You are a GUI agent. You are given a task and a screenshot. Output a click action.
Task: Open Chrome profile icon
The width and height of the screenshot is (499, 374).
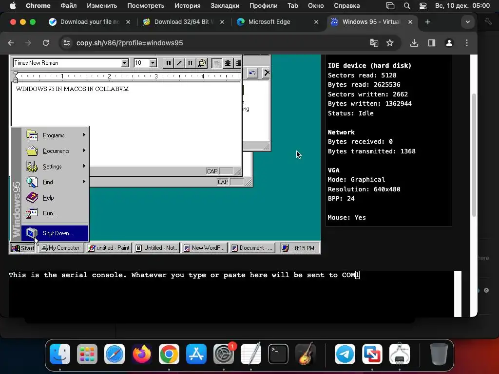(x=449, y=43)
